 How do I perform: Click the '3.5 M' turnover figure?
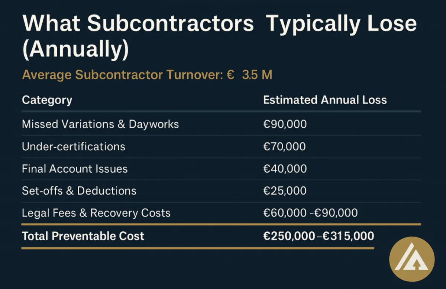click(x=257, y=75)
